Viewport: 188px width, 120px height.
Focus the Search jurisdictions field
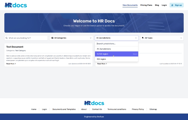[116, 43]
